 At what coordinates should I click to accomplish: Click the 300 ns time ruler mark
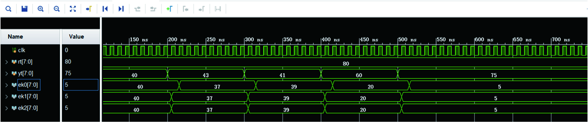[x=254, y=40]
